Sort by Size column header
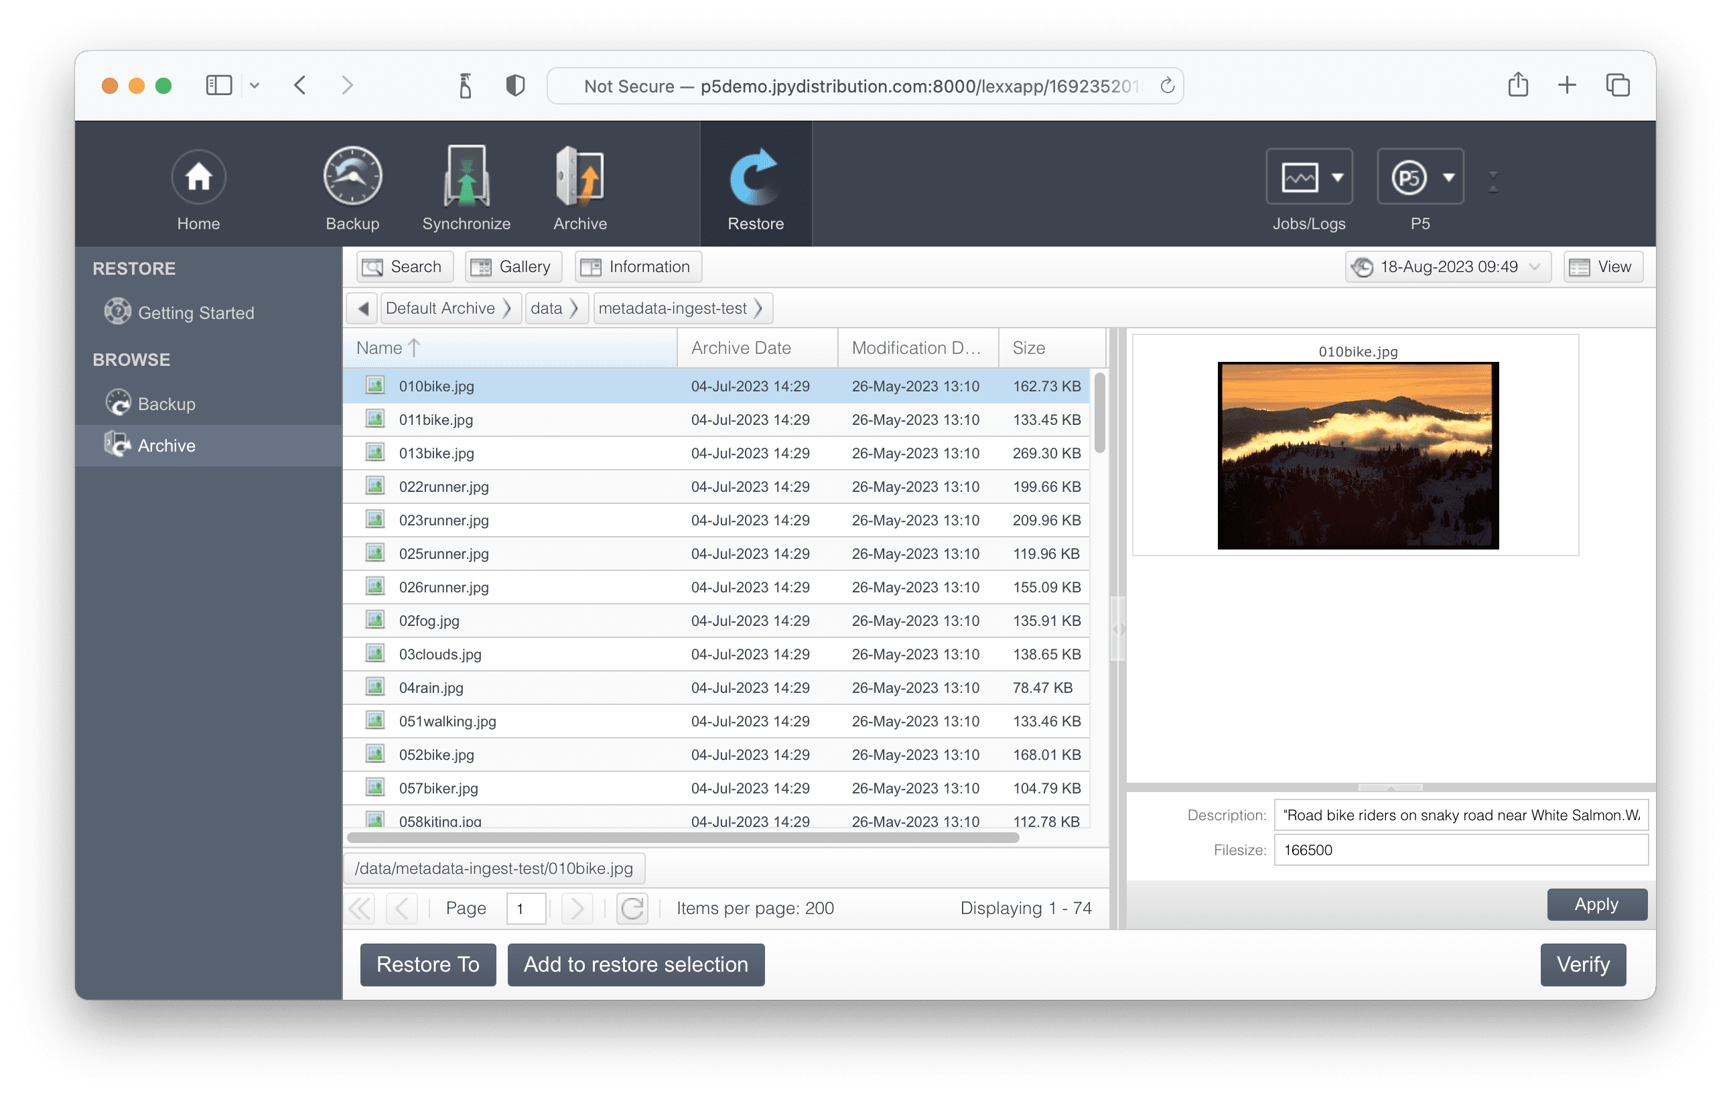 1052,348
